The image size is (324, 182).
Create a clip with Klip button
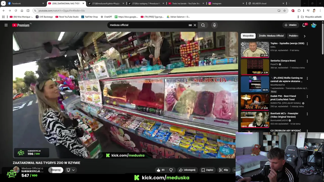224,170
